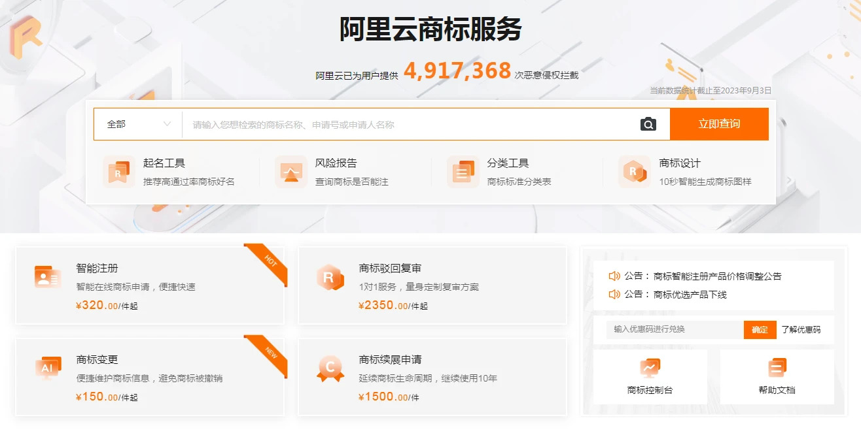The width and height of the screenshot is (861, 439).
Task: Click the coupon code input field
Action: [x=675, y=330]
